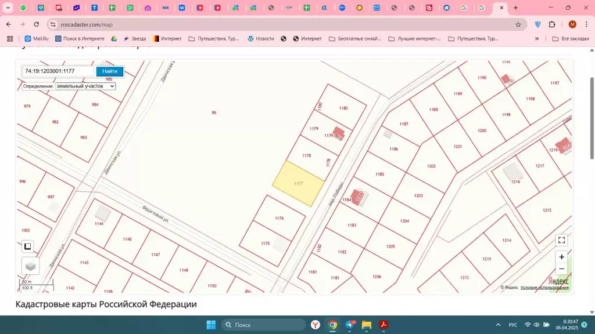Select parcel 1187 on the map
Viewport: 595px width, 334px height.
coord(404,124)
